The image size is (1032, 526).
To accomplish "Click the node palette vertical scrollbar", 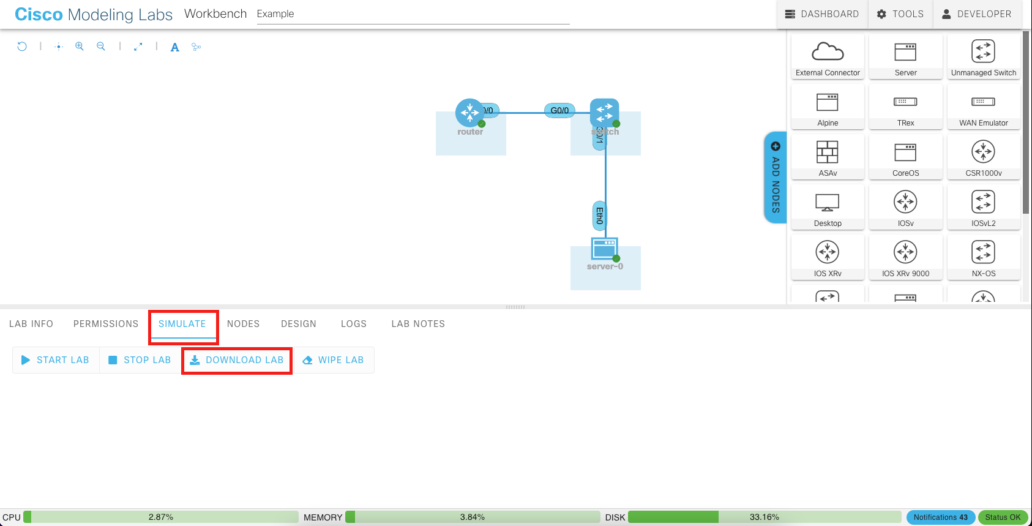I will pos(1026,122).
